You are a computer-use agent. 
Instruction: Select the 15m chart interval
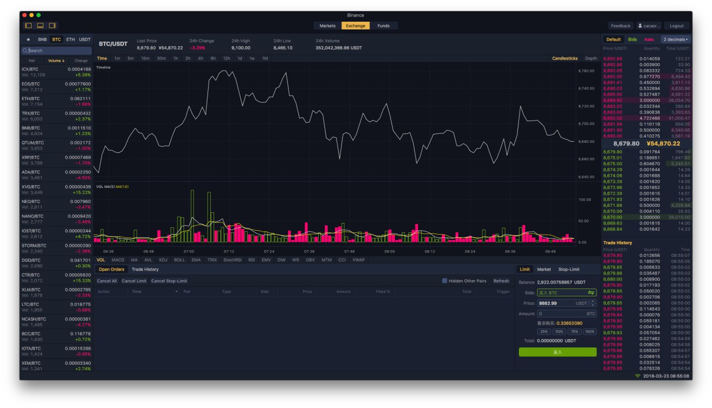[x=145, y=58]
